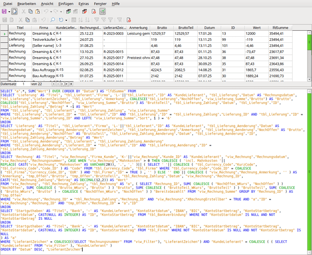Sort ascending with the A-Z icon
The image size is (312, 255).
81,20
